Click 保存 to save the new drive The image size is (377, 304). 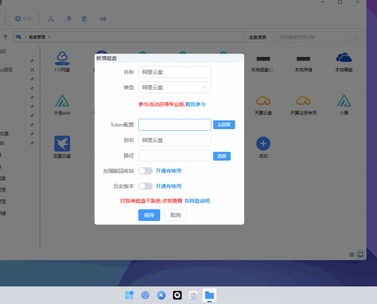149,215
